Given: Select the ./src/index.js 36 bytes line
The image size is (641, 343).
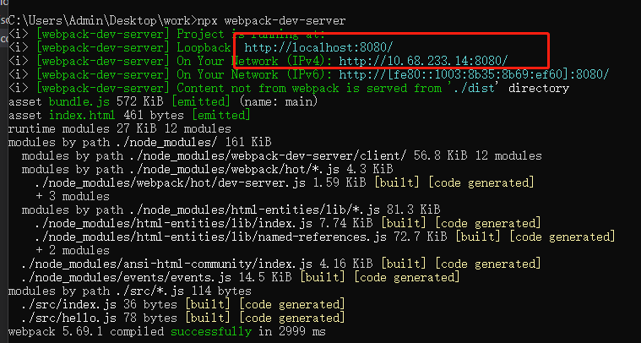Looking at the screenshot, I should (183, 305).
